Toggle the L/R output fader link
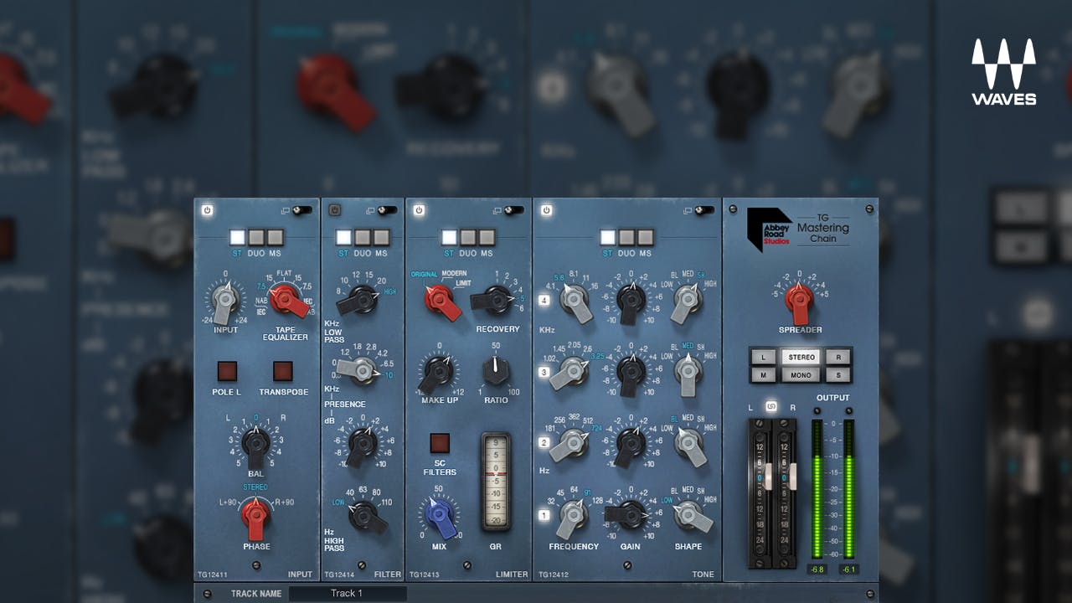Screen dimensions: 1072x603 coord(771,406)
